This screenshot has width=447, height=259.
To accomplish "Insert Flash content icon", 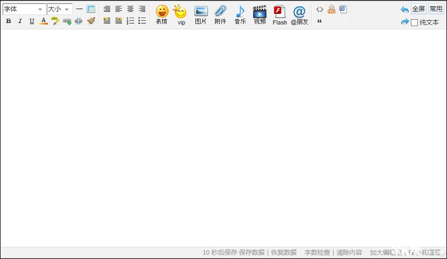I will [x=279, y=14].
